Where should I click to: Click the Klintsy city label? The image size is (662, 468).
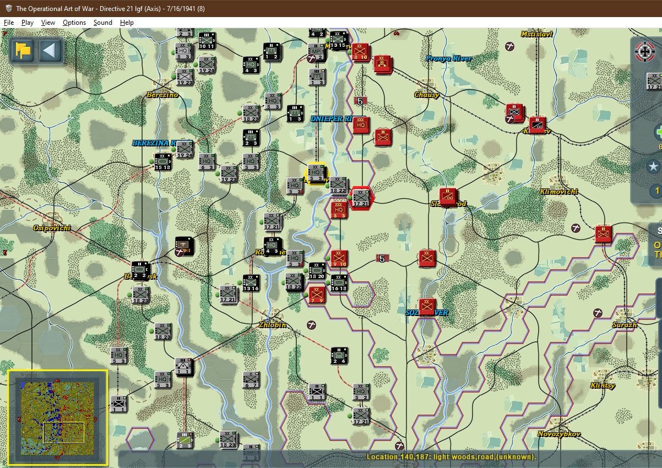tap(603, 385)
